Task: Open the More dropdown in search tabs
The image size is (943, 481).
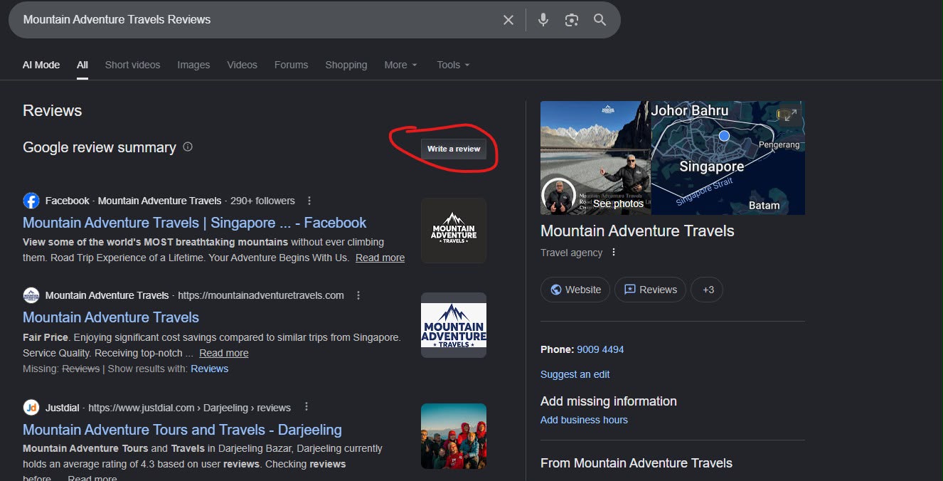Action: (x=401, y=65)
